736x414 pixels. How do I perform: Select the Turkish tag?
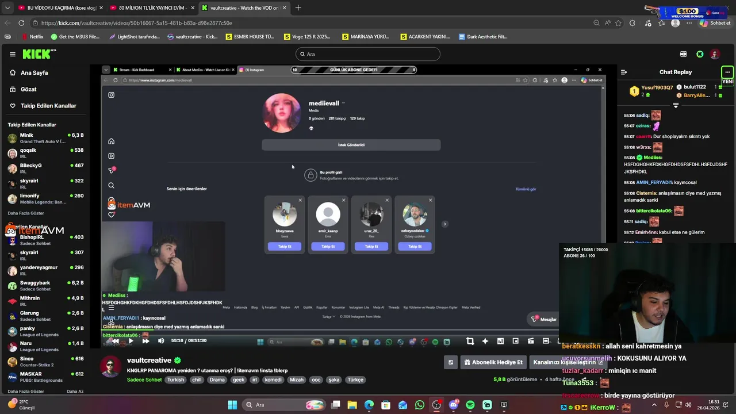pyautogui.click(x=175, y=379)
